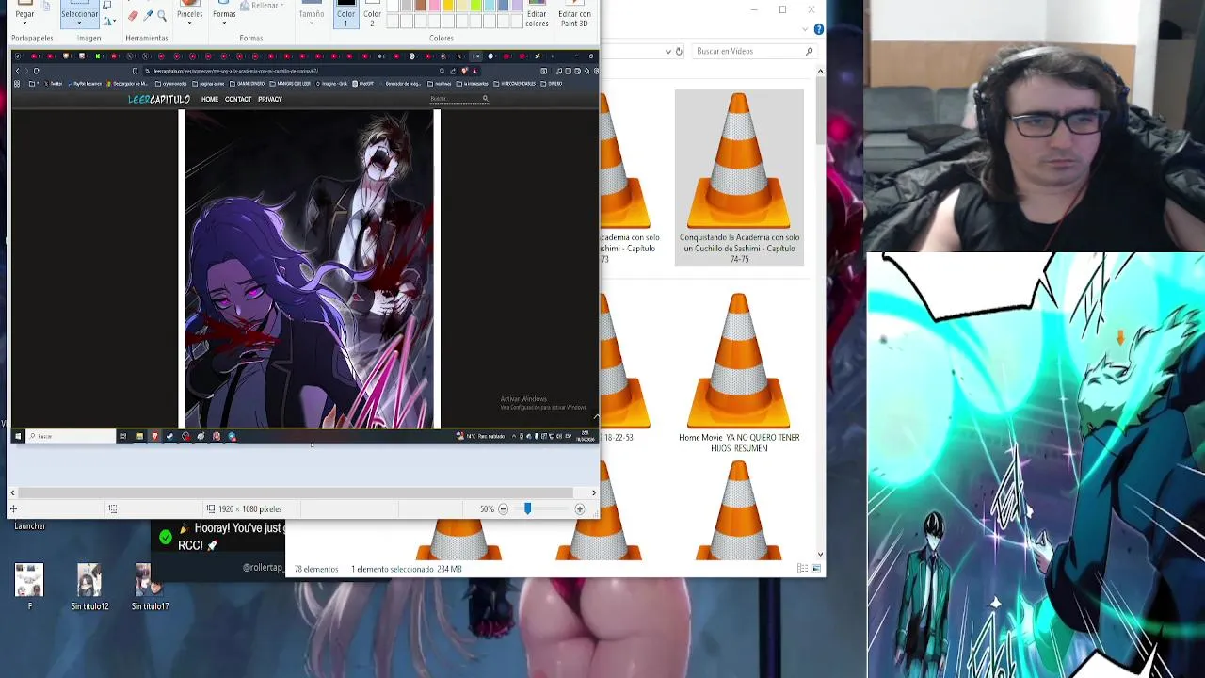This screenshot has height=678, width=1205.
Task: Click the '1920 × 1080 píxeles' status text
Action: pyautogui.click(x=249, y=509)
